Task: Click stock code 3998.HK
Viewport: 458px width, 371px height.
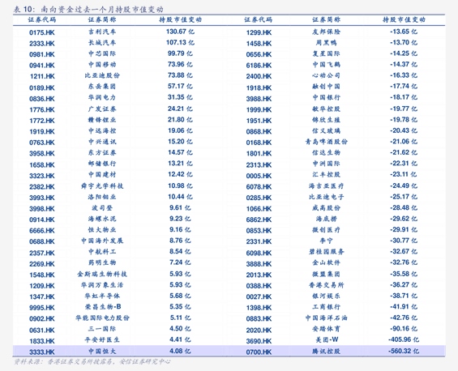Action: [42, 209]
